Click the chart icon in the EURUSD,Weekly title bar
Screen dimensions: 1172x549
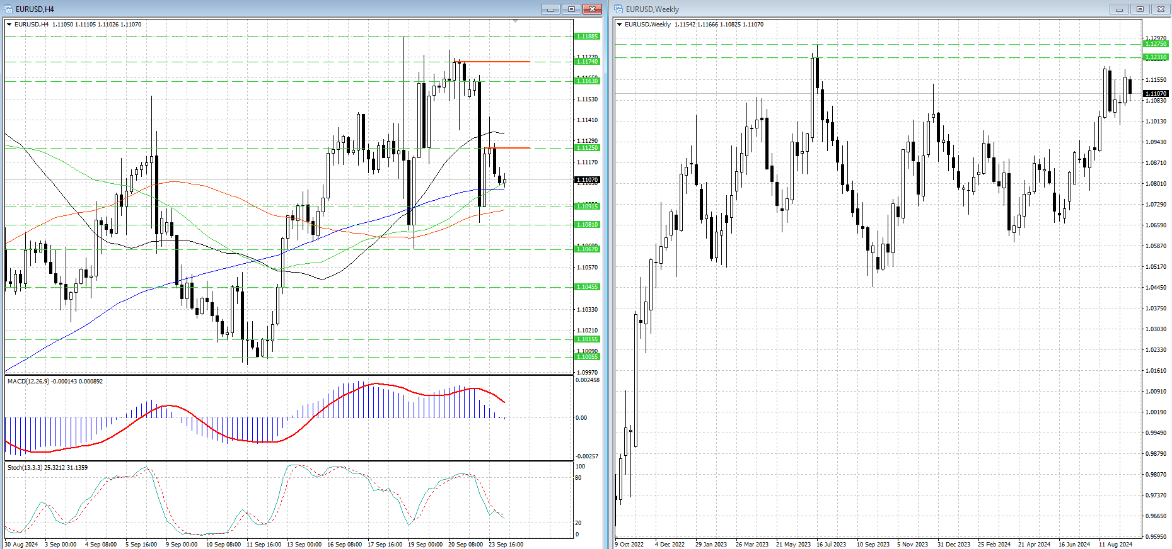coord(619,9)
